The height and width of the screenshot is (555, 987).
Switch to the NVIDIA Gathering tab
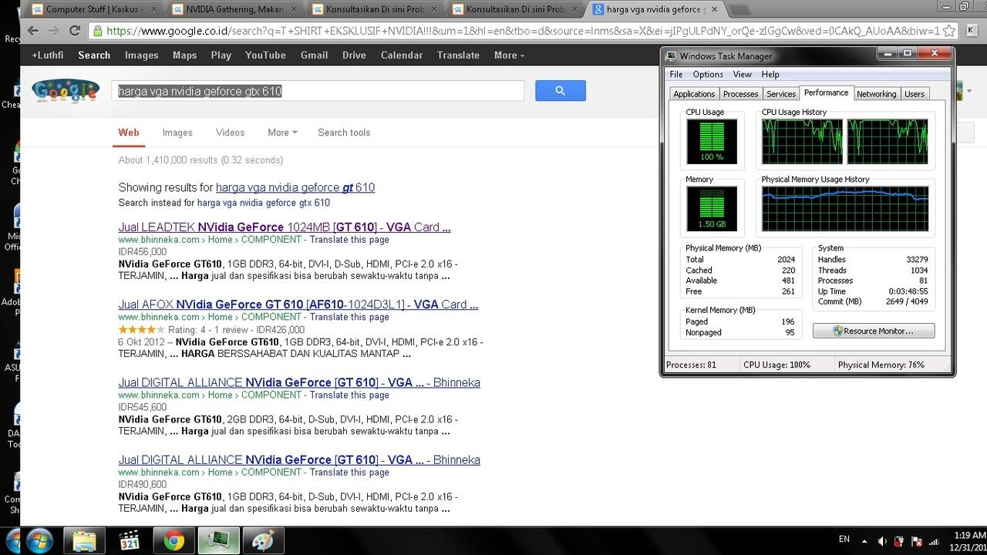pyautogui.click(x=235, y=10)
